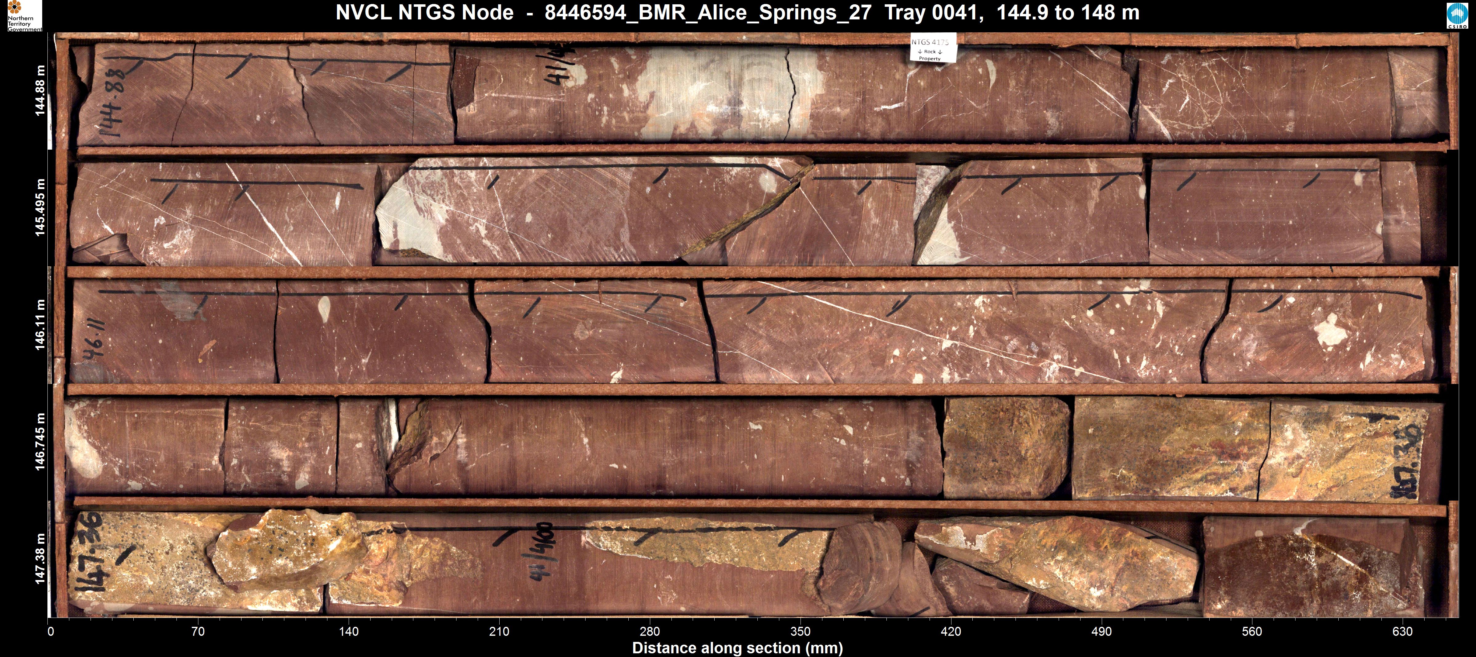Select the 146.745 m depth row label
1476x657 pixels.
(40, 441)
